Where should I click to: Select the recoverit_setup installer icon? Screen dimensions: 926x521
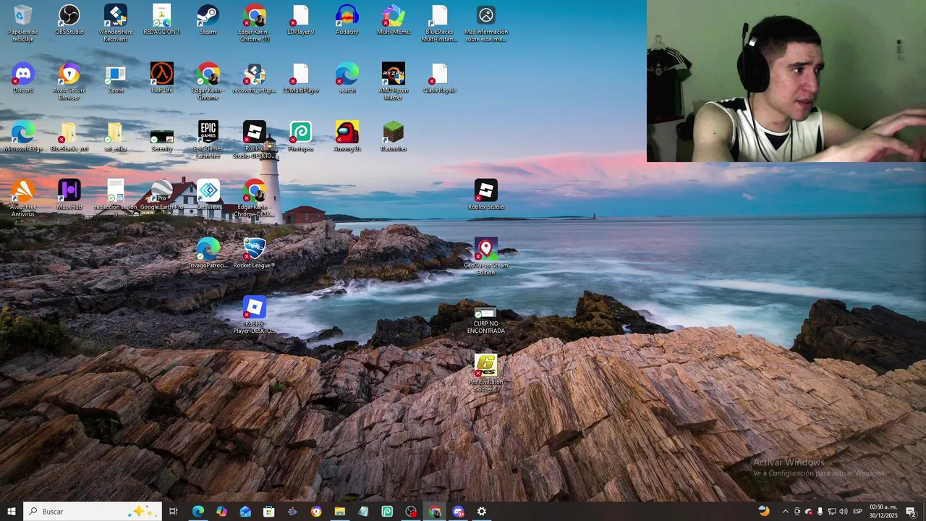pyautogui.click(x=255, y=78)
